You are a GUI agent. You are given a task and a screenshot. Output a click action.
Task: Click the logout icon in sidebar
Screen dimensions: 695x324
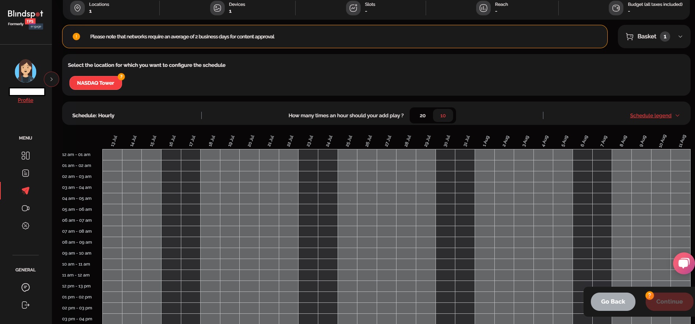(x=26, y=305)
